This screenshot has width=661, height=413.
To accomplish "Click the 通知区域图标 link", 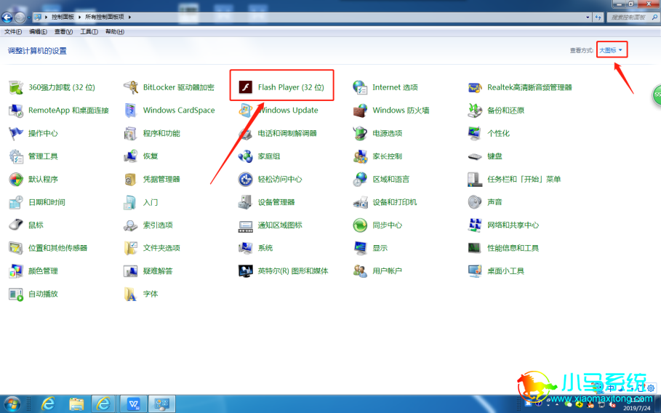I will (280, 225).
